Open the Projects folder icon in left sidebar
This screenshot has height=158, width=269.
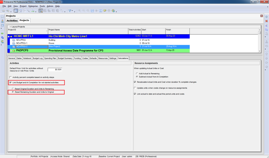point(2,17)
